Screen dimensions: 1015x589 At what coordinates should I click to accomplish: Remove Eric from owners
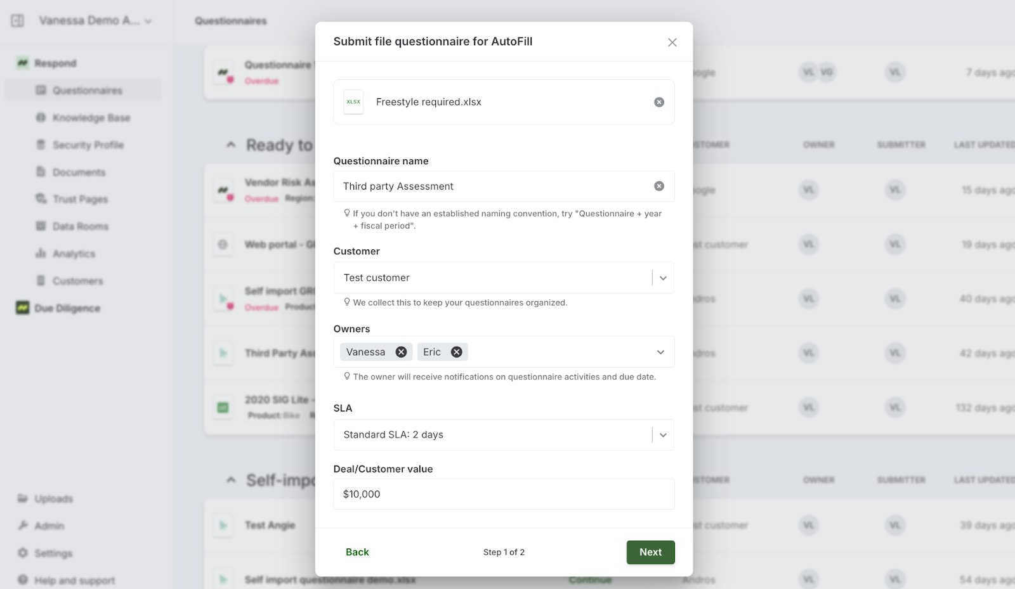(x=456, y=352)
